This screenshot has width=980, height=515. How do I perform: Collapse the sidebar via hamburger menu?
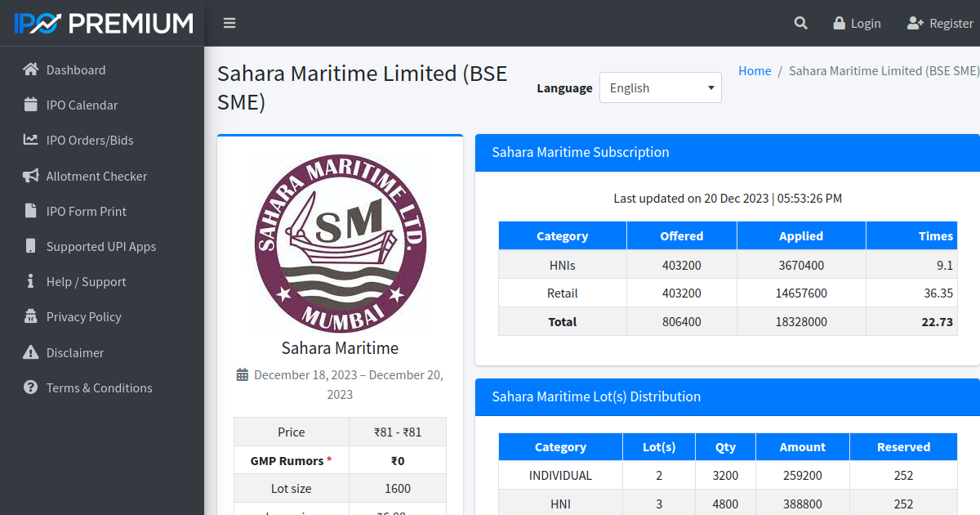tap(229, 23)
